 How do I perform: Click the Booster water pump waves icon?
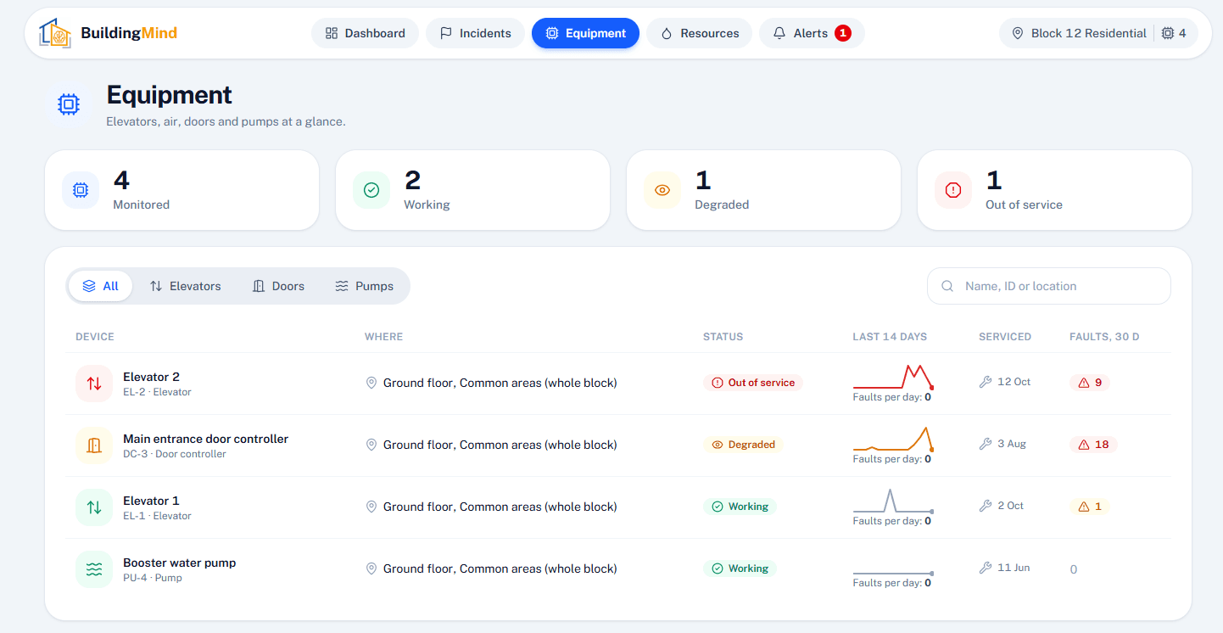[94, 569]
